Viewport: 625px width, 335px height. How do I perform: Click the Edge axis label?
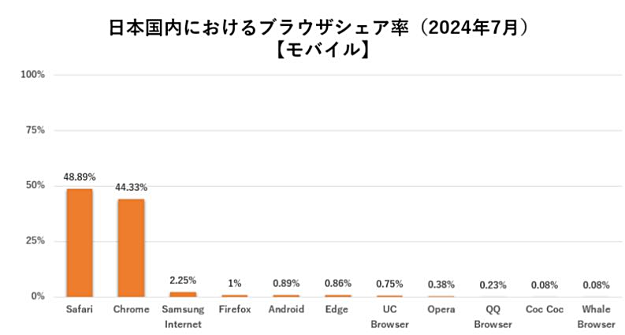337,309
